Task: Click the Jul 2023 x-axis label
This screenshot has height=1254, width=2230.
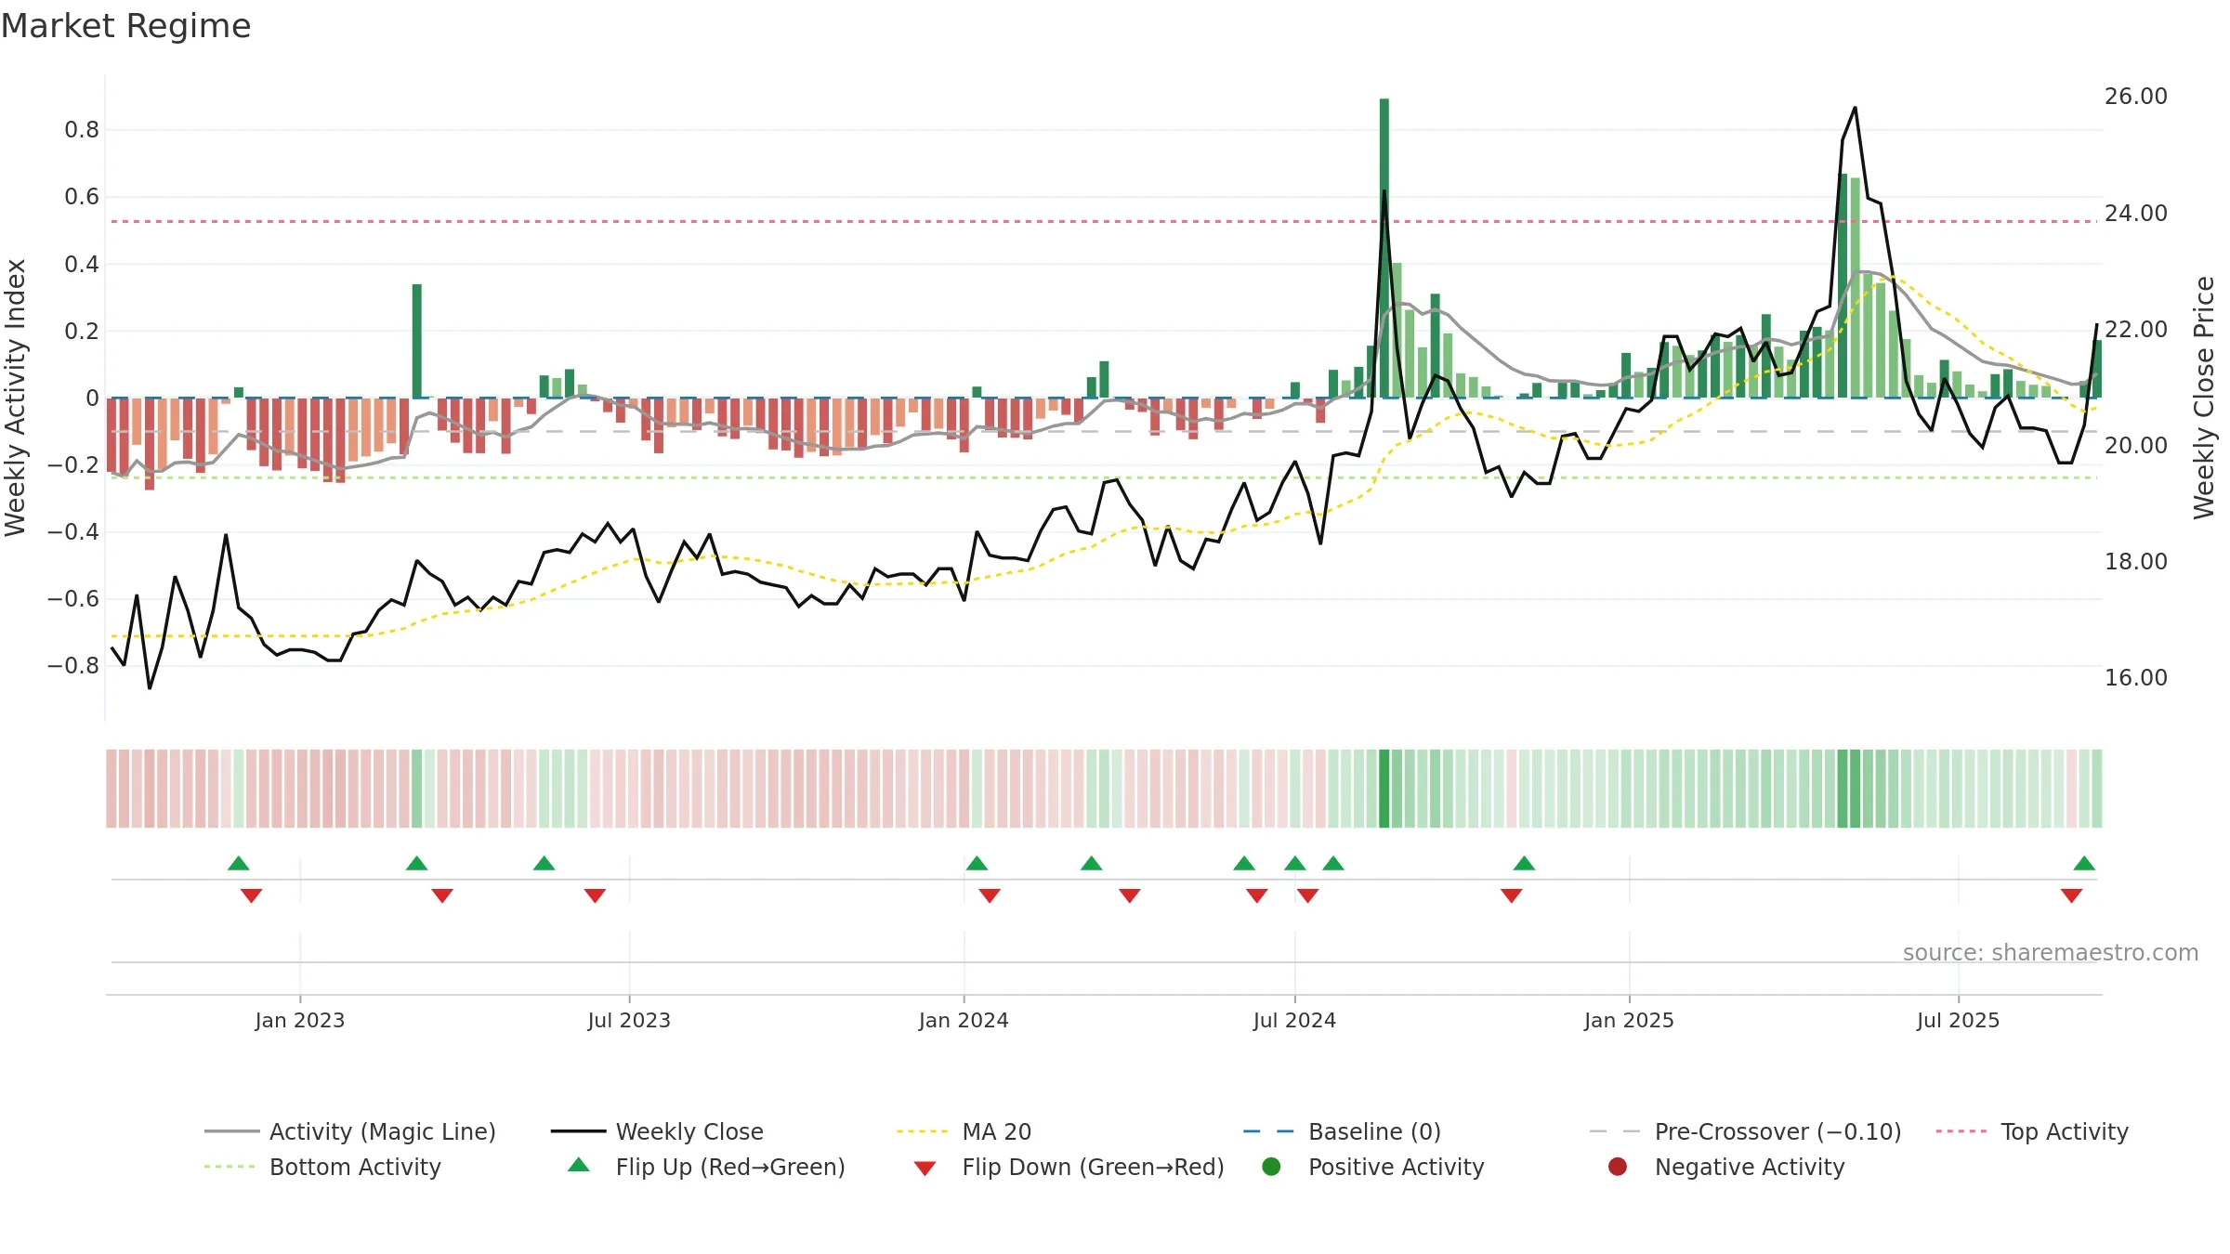Action: pyautogui.click(x=629, y=1020)
